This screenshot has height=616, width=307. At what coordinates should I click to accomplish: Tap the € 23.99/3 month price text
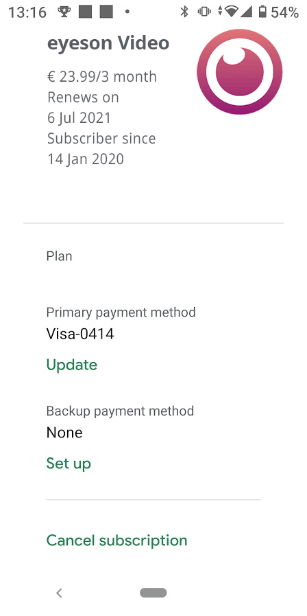pyautogui.click(x=102, y=77)
